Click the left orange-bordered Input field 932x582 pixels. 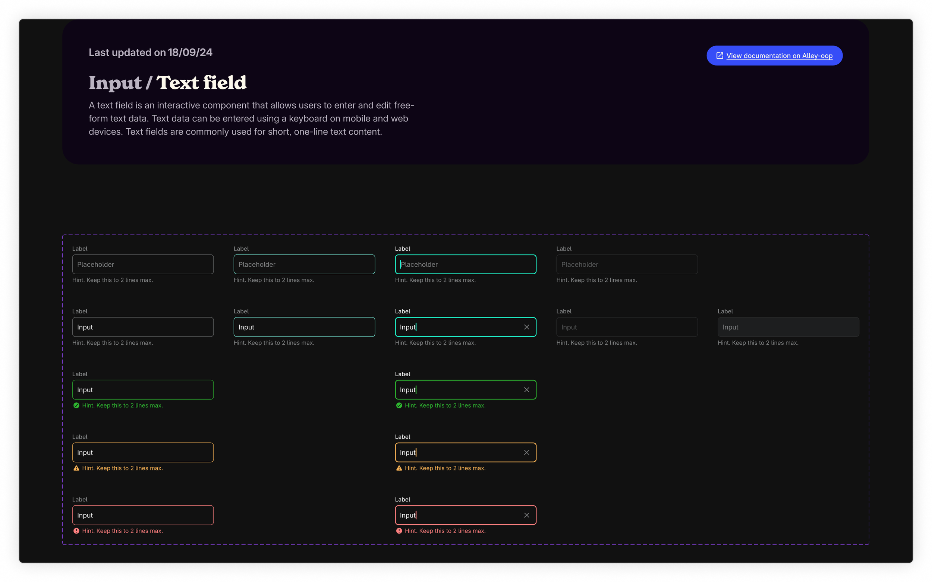143,453
